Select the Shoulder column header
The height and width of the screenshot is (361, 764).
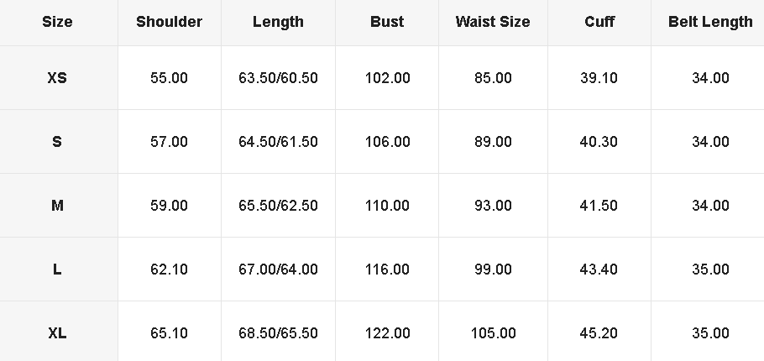coord(169,22)
